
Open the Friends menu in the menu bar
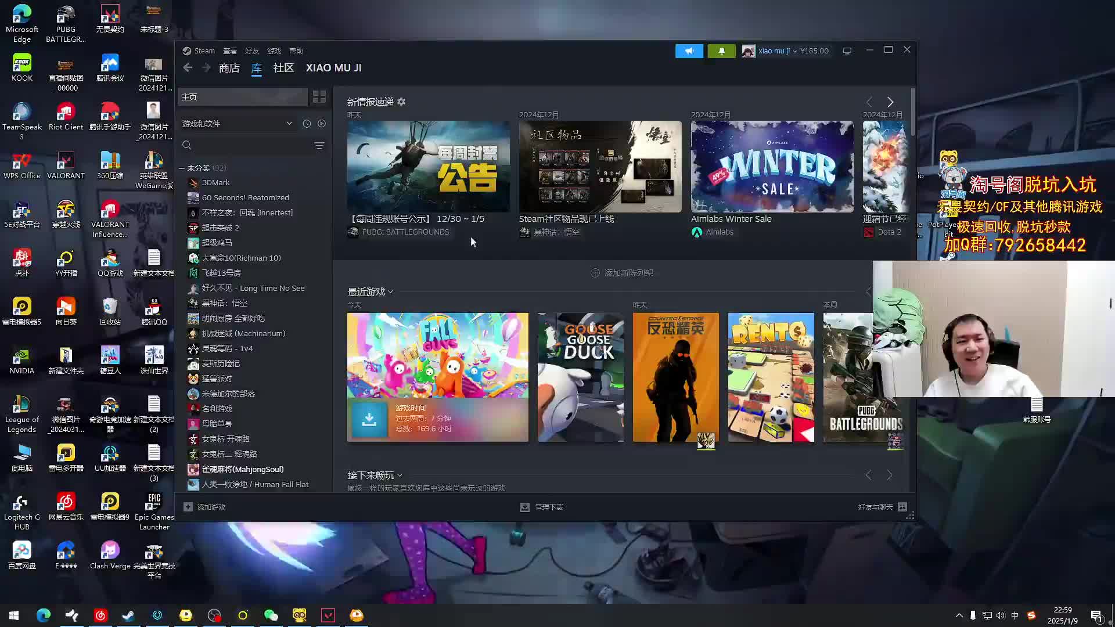(251, 51)
